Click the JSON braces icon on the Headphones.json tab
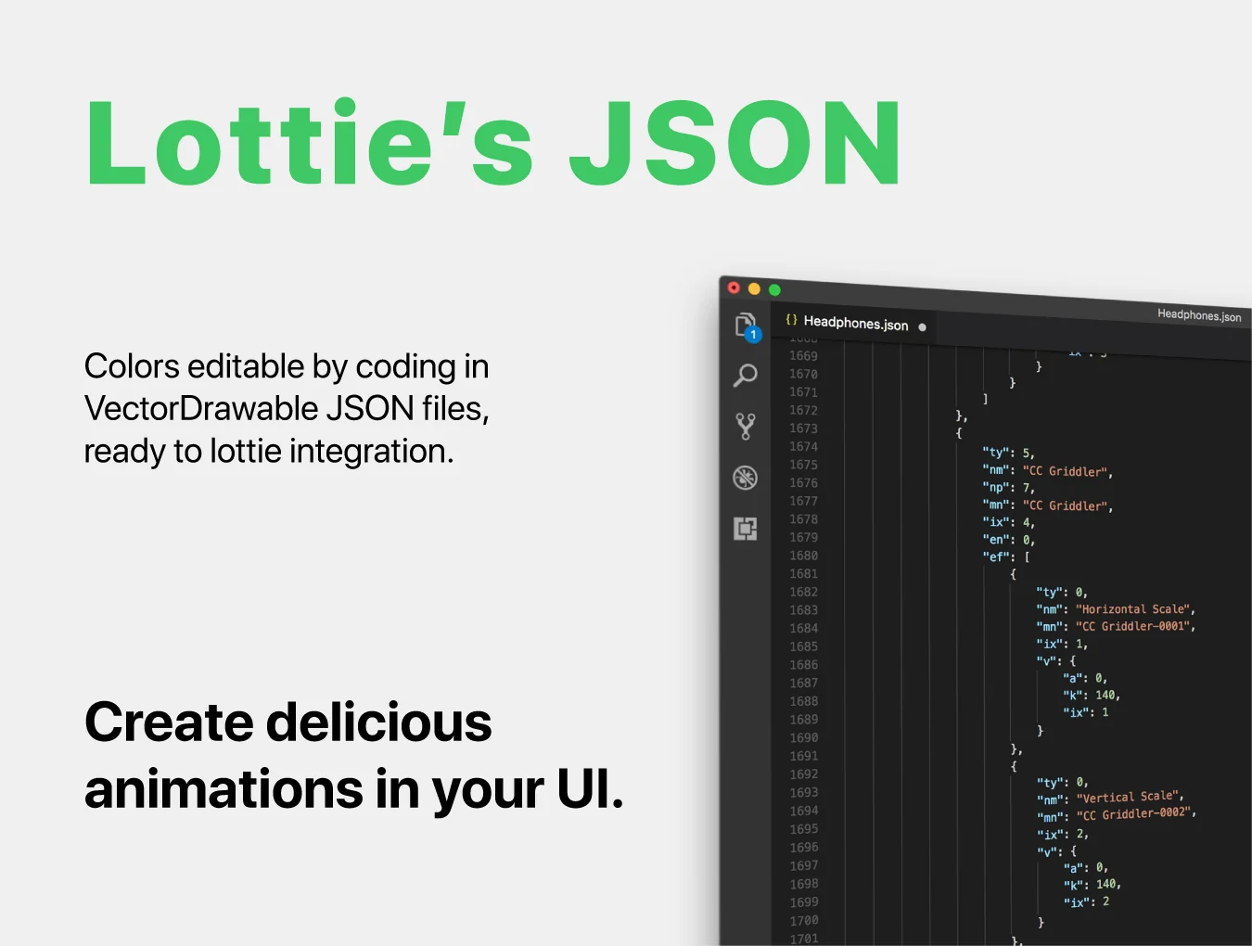1252x946 pixels. click(791, 319)
